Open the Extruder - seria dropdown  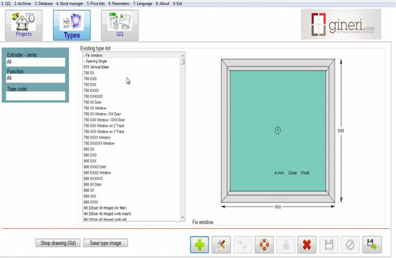tap(35, 62)
